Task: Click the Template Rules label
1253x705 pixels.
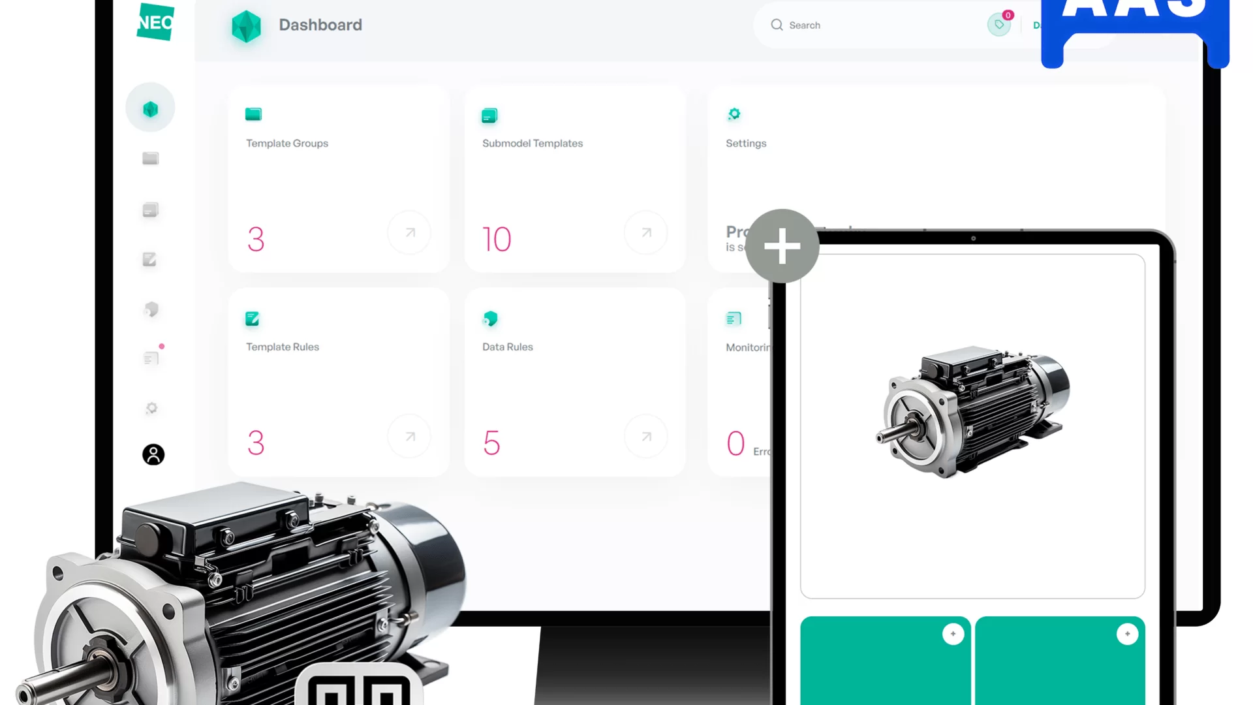Action: coord(283,347)
